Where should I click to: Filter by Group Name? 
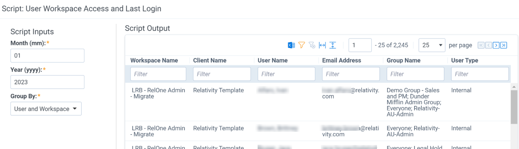click(x=415, y=74)
